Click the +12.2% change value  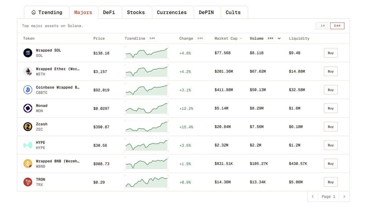coord(186,109)
